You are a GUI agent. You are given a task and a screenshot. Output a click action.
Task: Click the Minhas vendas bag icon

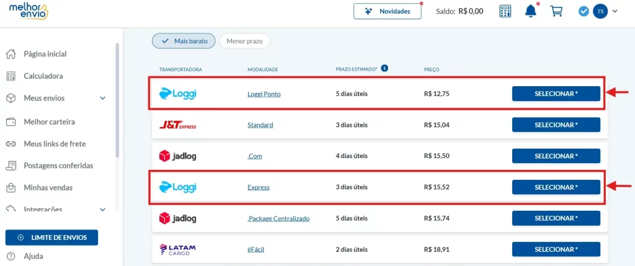tap(11, 188)
